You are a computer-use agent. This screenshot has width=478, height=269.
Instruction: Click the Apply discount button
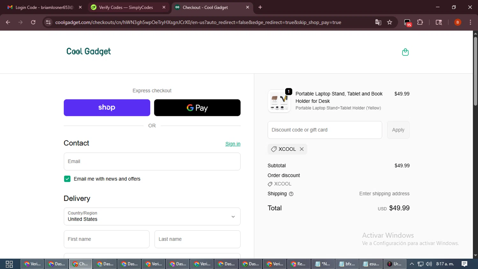pyautogui.click(x=398, y=130)
